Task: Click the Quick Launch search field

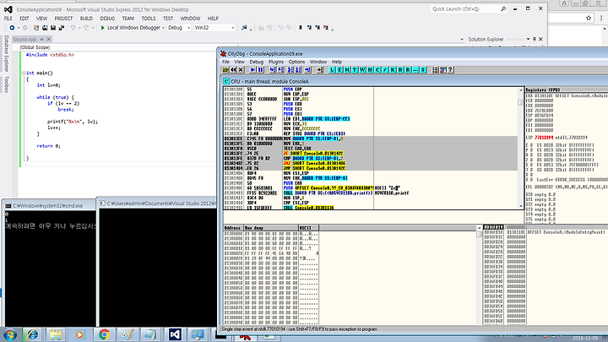Action: [x=469, y=8]
